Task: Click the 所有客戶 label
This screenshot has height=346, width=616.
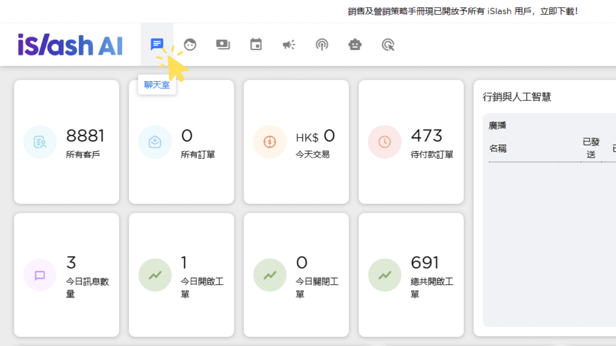Action: 83,155
